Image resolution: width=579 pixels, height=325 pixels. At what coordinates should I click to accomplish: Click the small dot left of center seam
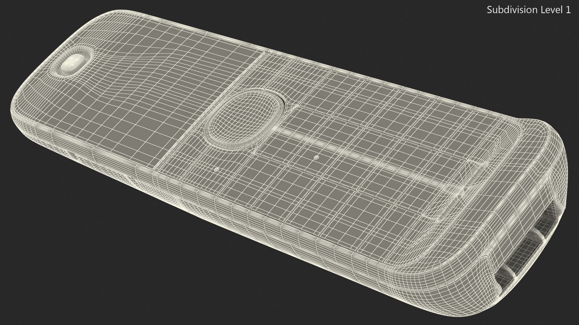click(x=217, y=170)
